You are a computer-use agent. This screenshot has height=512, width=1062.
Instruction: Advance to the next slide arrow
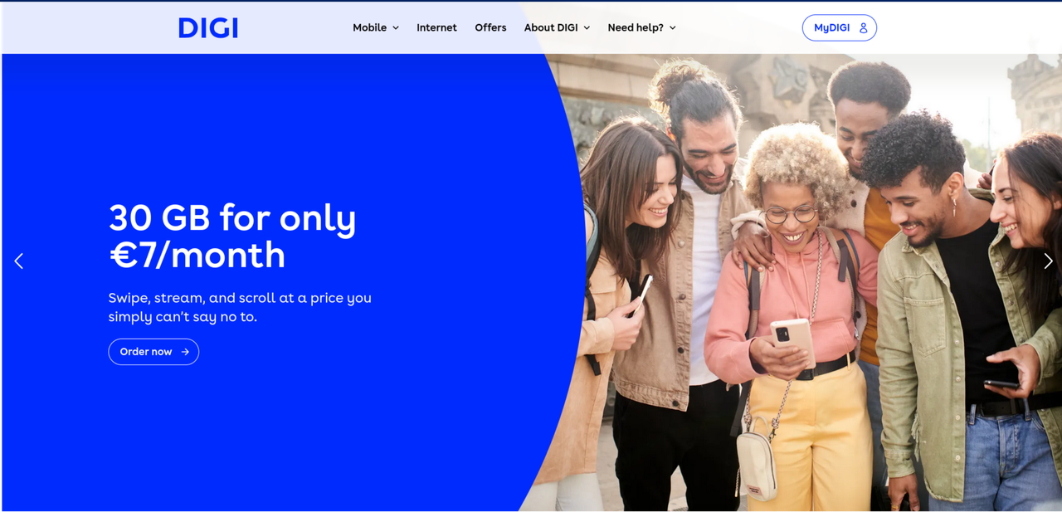pos(1048,261)
